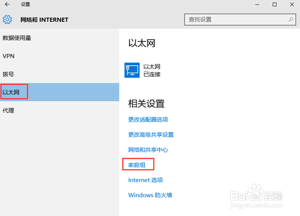Open the Windows 防火墙 link
Viewport: 300px width, 216px height.
[150, 195]
